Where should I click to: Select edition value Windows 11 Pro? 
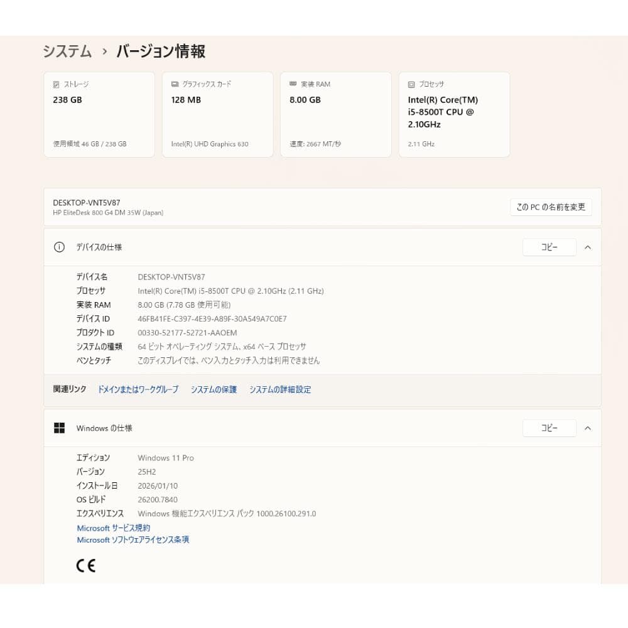click(166, 458)
